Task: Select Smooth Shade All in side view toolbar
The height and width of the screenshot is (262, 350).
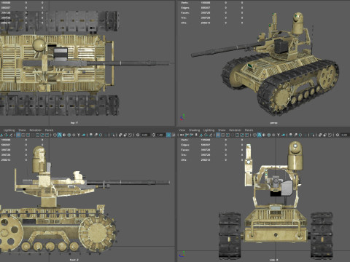Action: pyautogui.click(x=259, y=135)
